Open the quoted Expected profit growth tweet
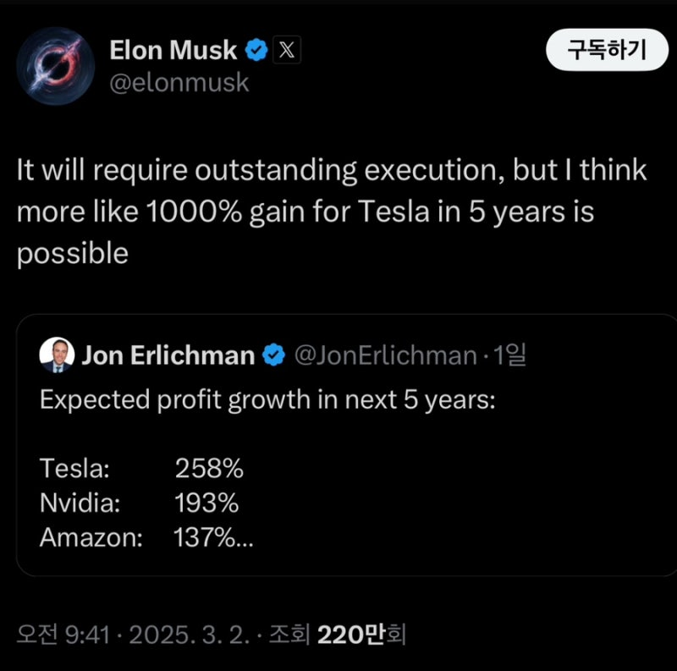 click(x=347, y=445)
